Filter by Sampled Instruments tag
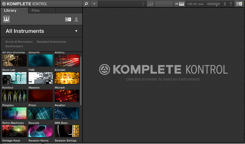Image resolution: width=245 pixels, height=144 pixels. (x=51, y=42)
